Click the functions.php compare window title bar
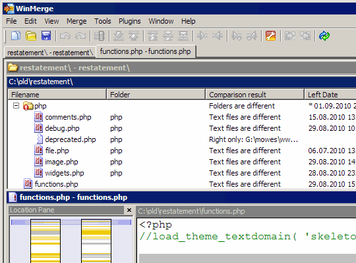 (182, 197)
